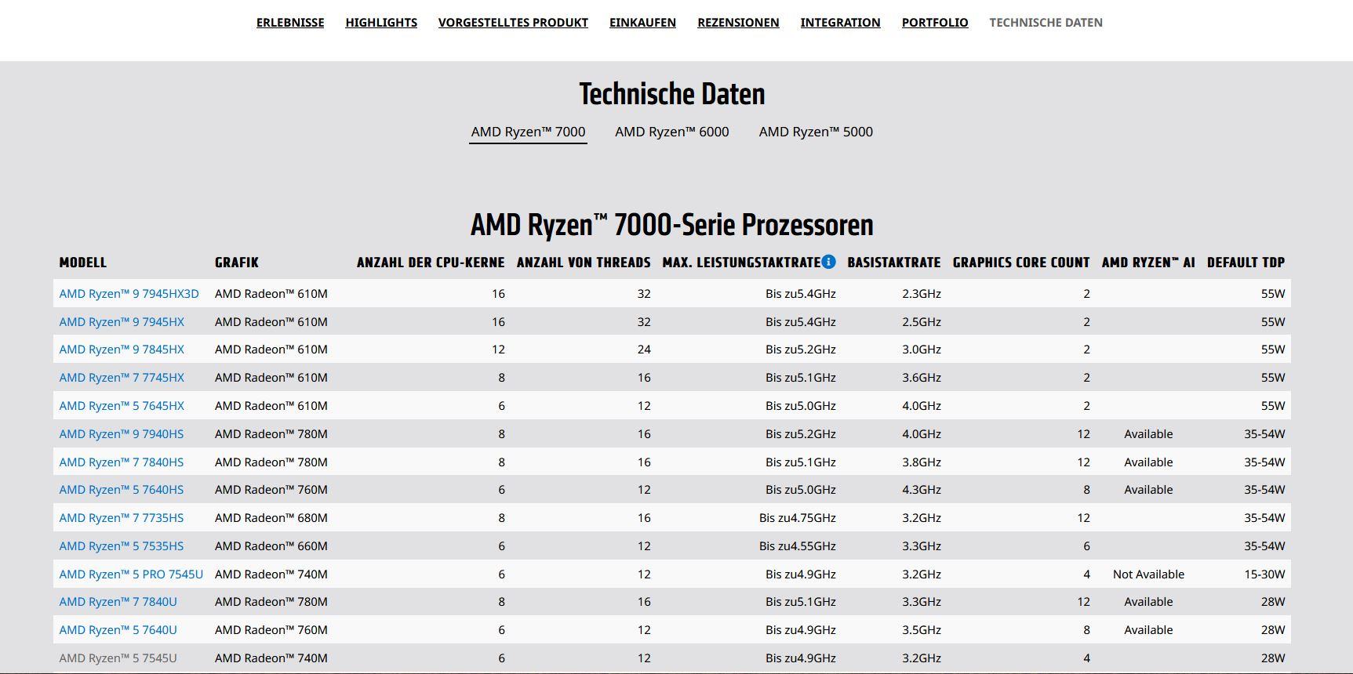Open the AMD Ryzen 9 7945HX3D link

coord(129,294)
